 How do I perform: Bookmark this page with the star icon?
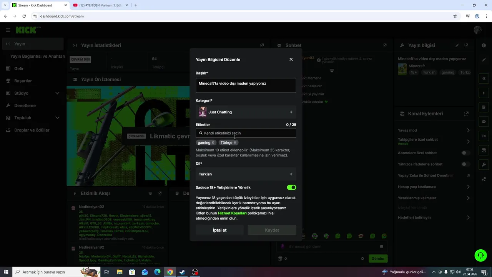coord(455,16)
